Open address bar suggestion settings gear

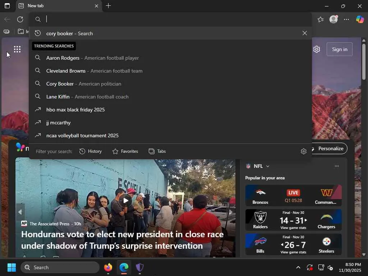point(303,151)
